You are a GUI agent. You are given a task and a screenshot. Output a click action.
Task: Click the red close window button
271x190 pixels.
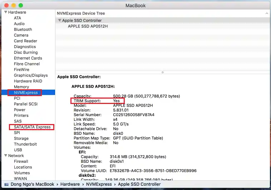6,5
